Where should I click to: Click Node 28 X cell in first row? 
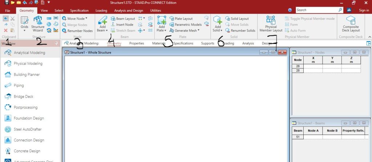click(313, 67)
